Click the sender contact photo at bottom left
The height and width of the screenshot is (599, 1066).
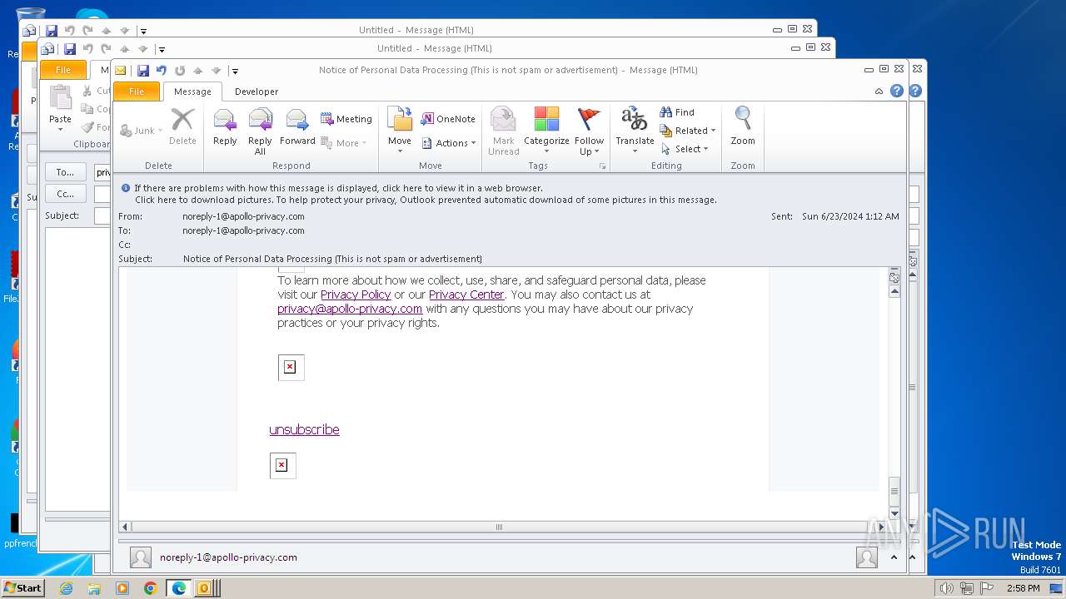coord(141,557)
